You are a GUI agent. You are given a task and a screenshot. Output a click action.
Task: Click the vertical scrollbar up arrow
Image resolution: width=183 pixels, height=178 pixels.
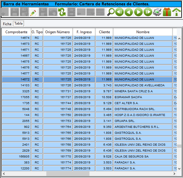[x=179, y=39]
